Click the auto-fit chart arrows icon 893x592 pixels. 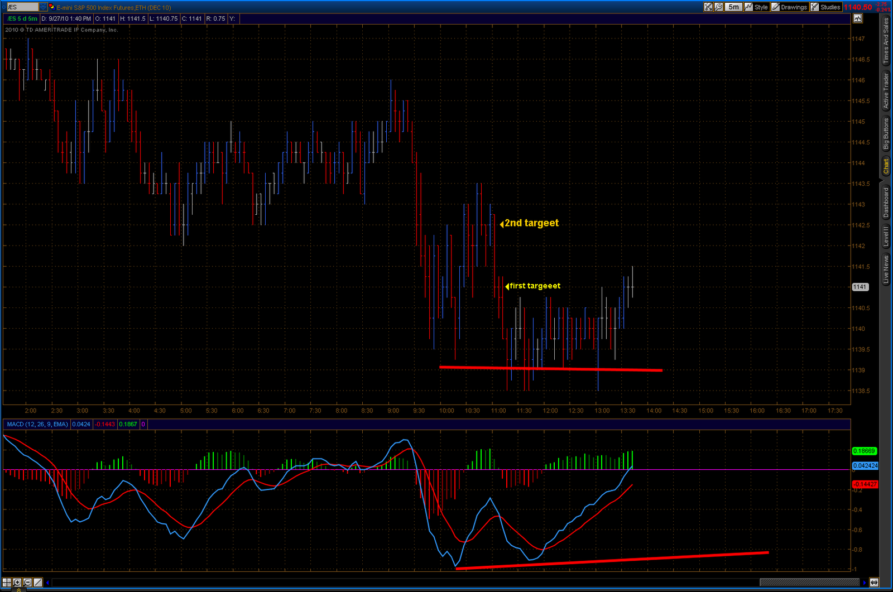[873, 583]
